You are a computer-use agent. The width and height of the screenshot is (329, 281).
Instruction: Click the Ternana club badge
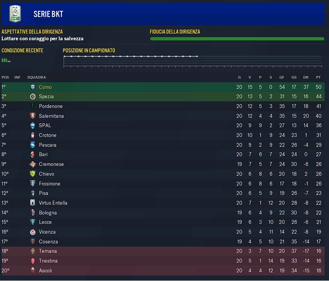pyautogui.click(x=32, y=251)
